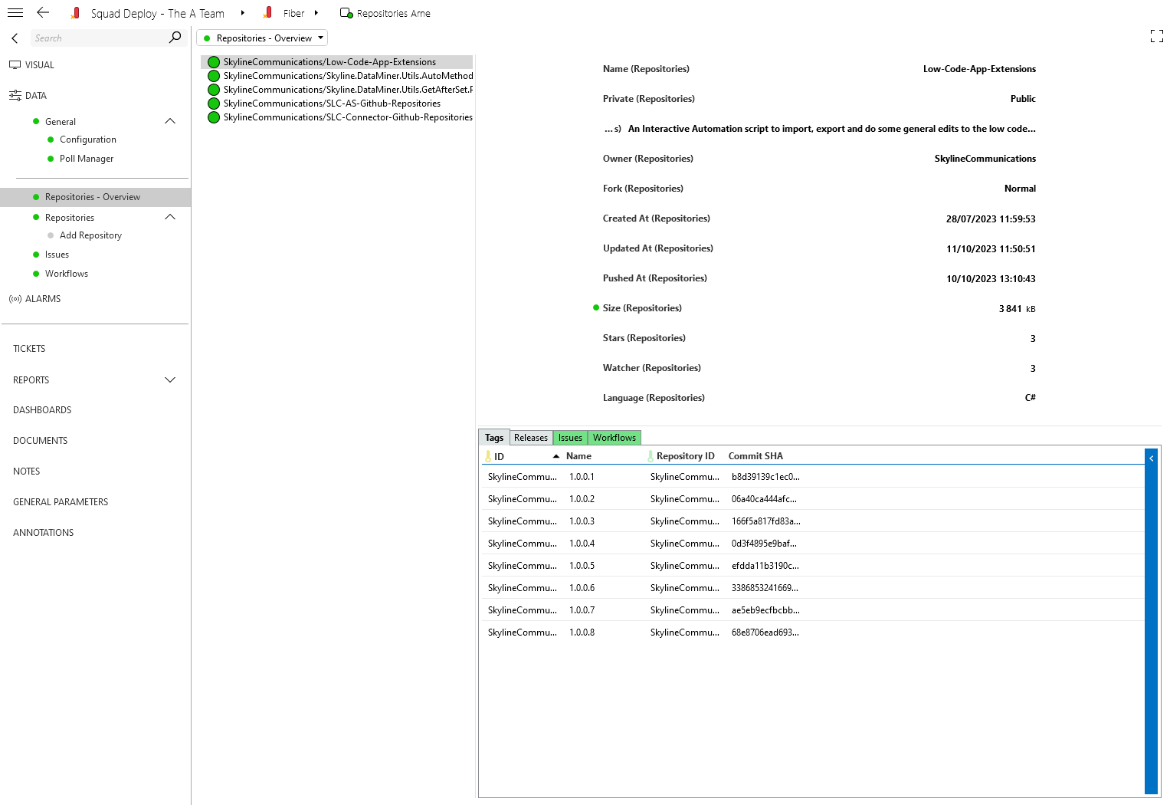Screen dimensions: 1170x805
Task: Open DOCUMENTS
Action: coord(40,441)
